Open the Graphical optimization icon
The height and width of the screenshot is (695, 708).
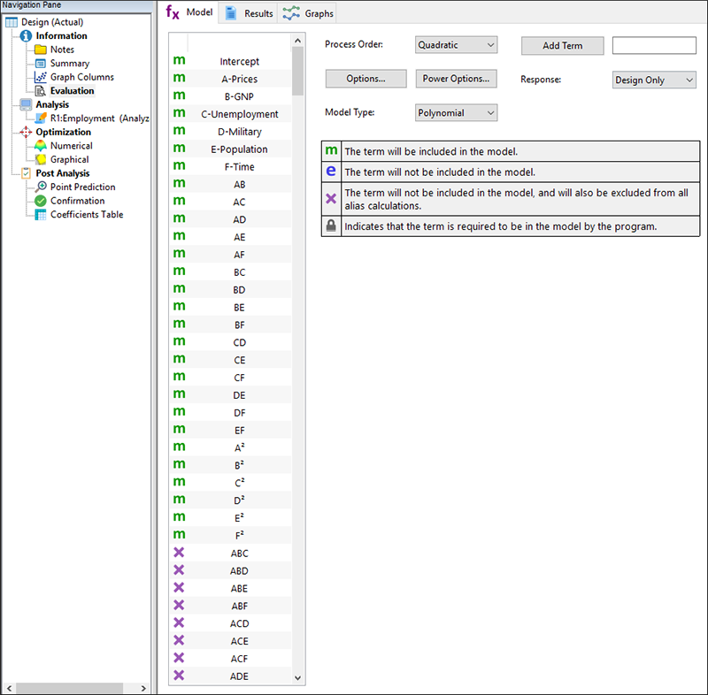[41, 160]
